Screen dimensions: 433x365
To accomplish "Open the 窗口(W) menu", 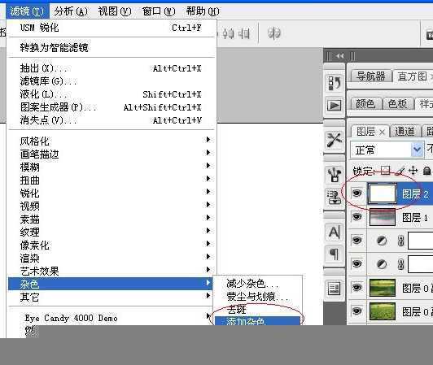I will pyautogui.click(x=159, y=11).
